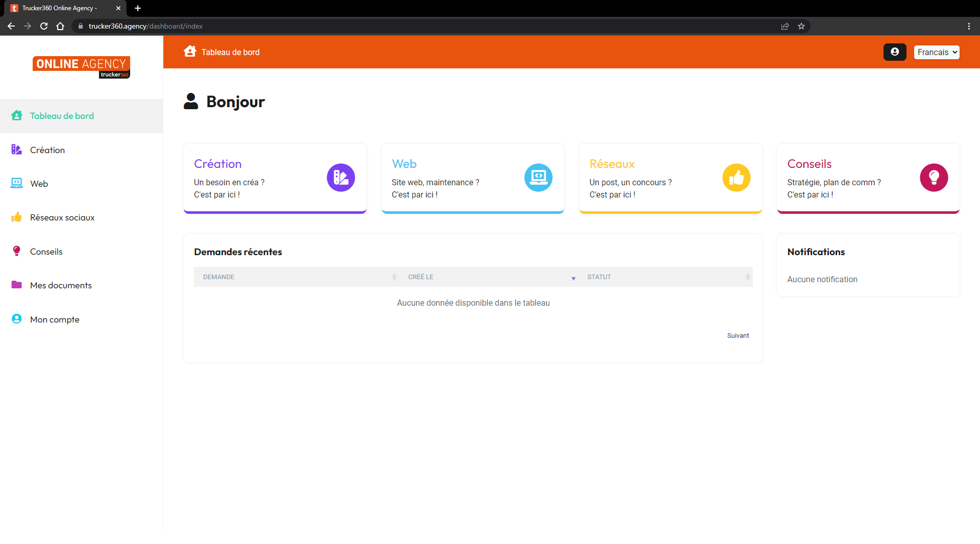Click the 'Bonjour' greeting heading
This screenshot has height=544, width=980.
235,102
